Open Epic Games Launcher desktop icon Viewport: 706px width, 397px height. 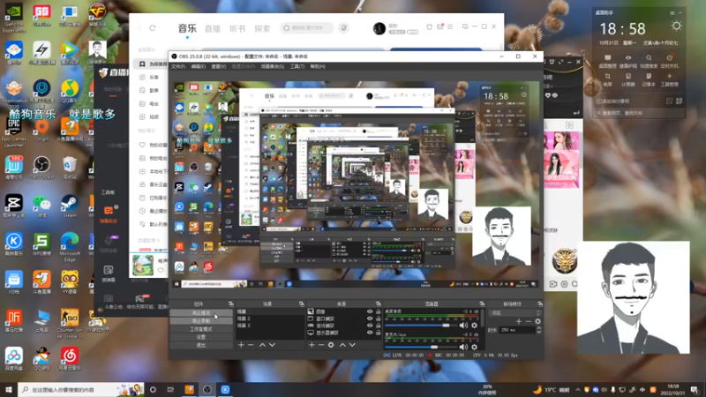[x=14, y=132]
